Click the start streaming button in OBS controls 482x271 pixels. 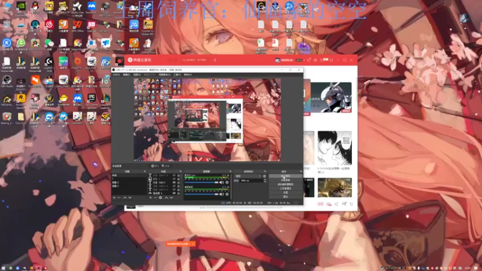[x=285, y=176]
